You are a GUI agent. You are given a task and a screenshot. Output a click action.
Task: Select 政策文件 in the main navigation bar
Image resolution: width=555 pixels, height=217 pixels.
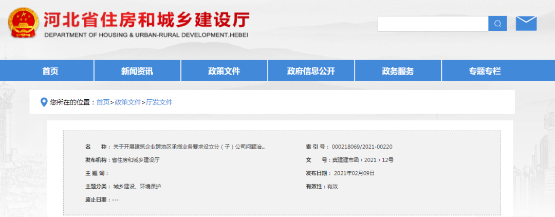coord(224,71)
